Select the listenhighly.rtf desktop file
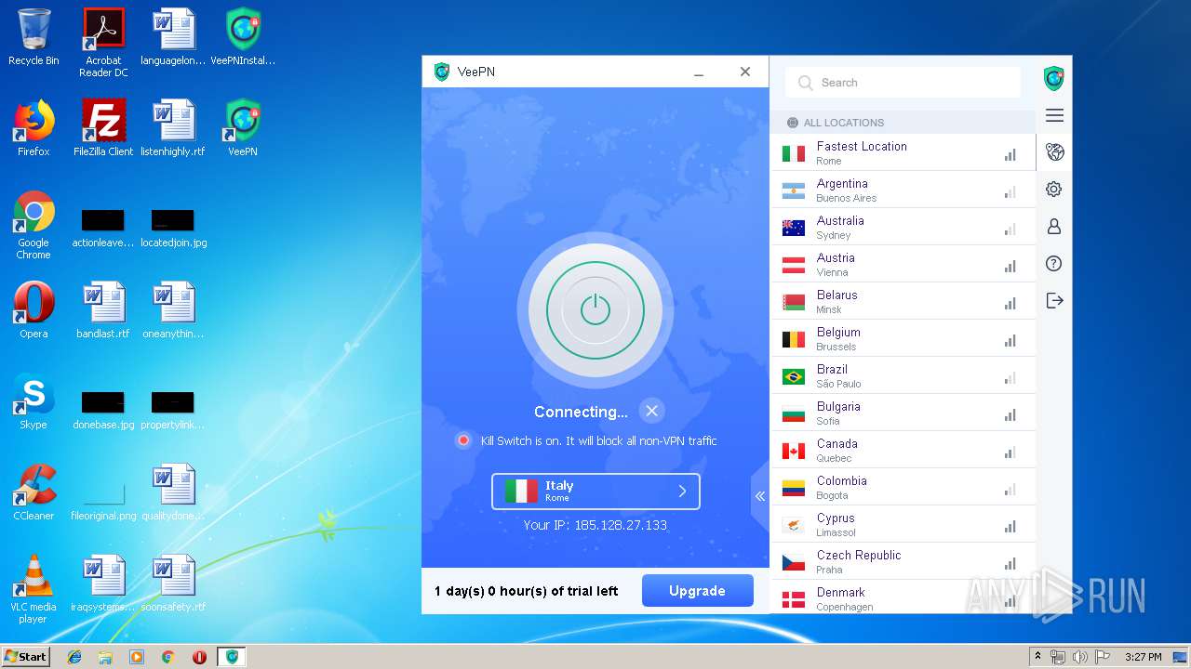The image size is (1191, 669). click(173, 128)
